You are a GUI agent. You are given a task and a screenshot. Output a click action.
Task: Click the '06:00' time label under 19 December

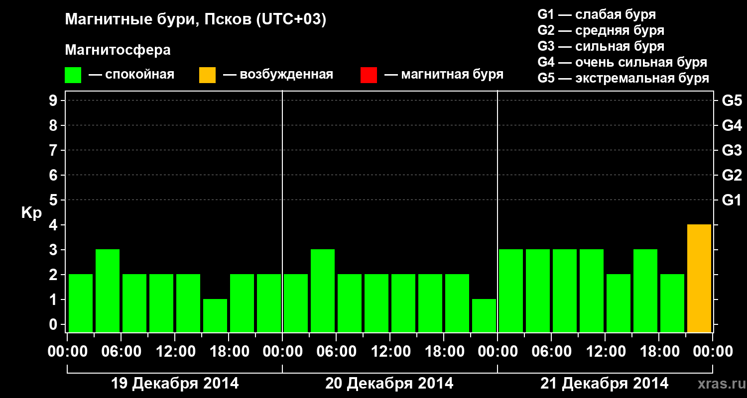pos(121,351)
